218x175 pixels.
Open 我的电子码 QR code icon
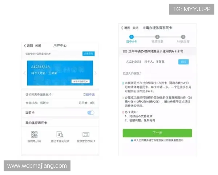(x=35, y=135)
